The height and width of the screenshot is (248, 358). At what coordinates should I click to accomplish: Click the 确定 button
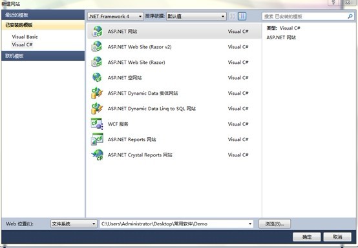click(x=307, y=237)
